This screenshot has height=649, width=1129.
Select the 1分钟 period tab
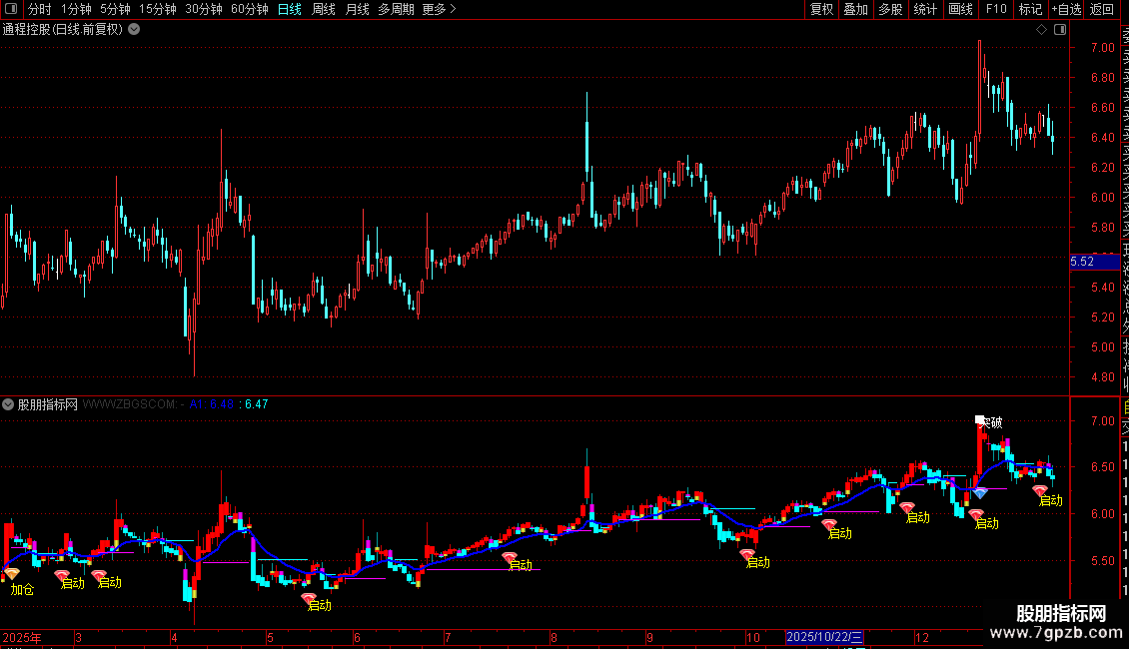coord(76,9)
